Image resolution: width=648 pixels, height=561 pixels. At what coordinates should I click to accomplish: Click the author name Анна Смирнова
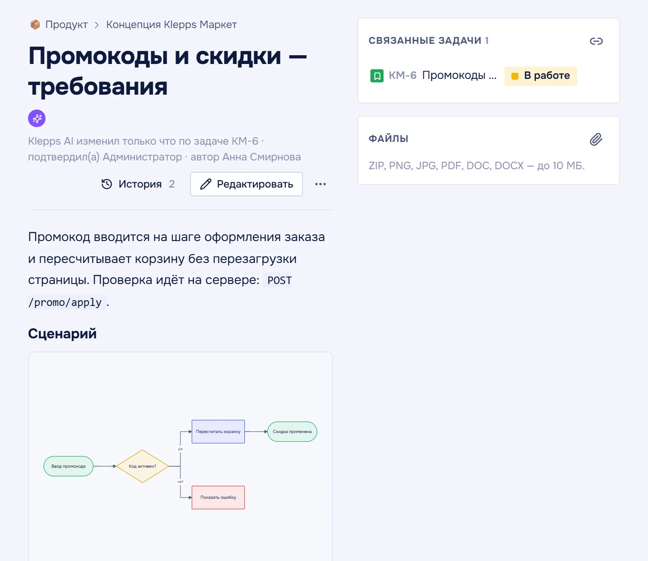pos(261,157)
